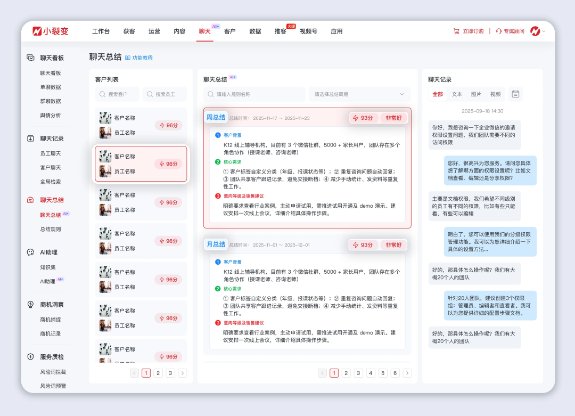This screenshot has height=416, width=575.
Task: Click the AI助理 robot sidebar icon
Action: point(31,252)
